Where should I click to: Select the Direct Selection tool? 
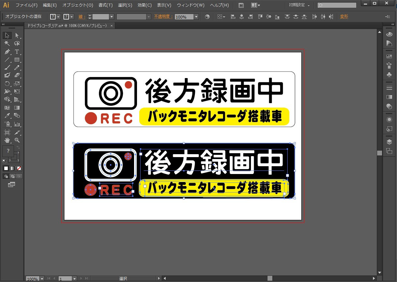17,35
